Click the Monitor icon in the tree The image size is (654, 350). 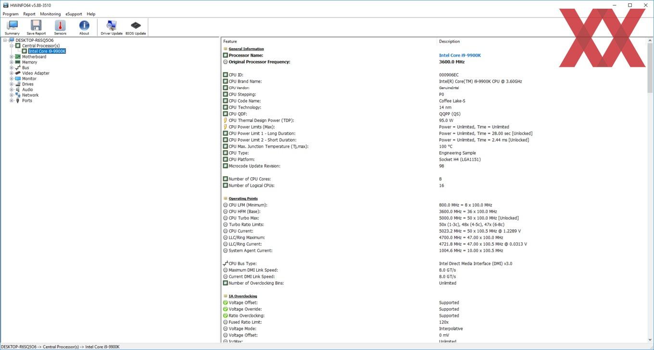coord(18,79)
